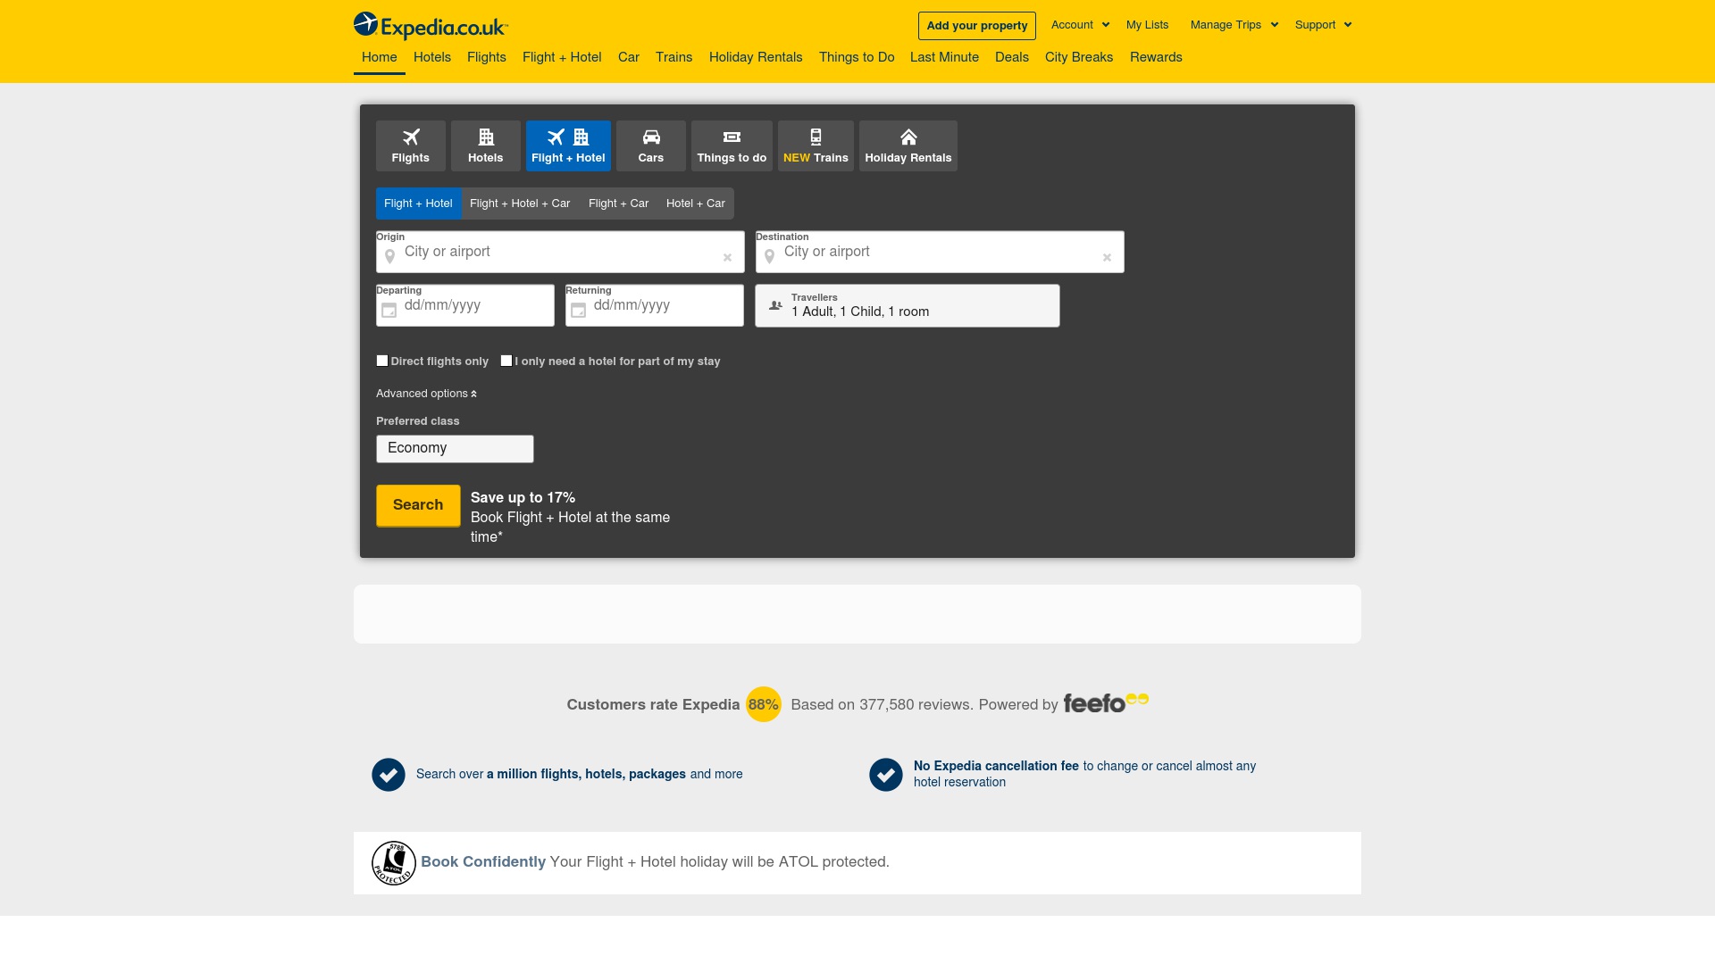
Task: Tick 'I only need a hotel for part of my stay'
Action: coord(506,361)
